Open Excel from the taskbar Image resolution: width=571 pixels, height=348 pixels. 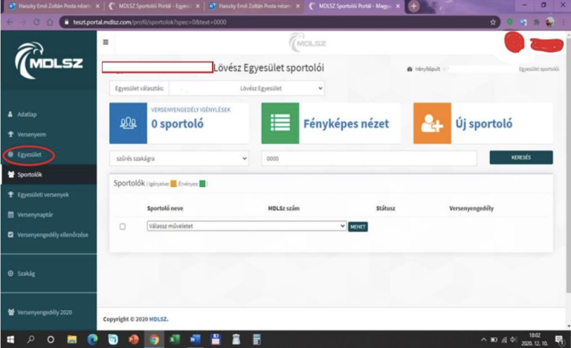[174, 339]
